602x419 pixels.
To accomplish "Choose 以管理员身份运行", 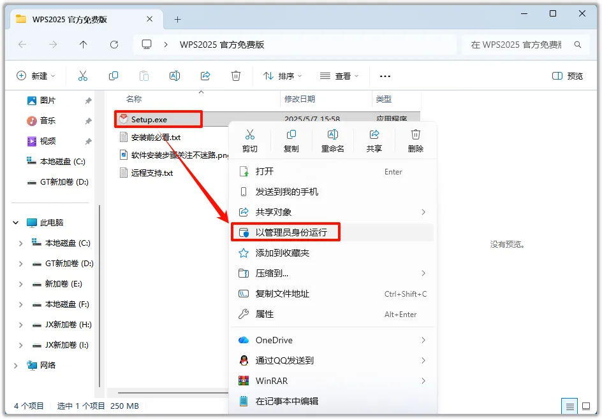I will [x=332, y=232].
